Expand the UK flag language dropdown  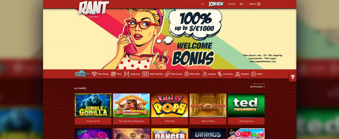tap(242, 4)
